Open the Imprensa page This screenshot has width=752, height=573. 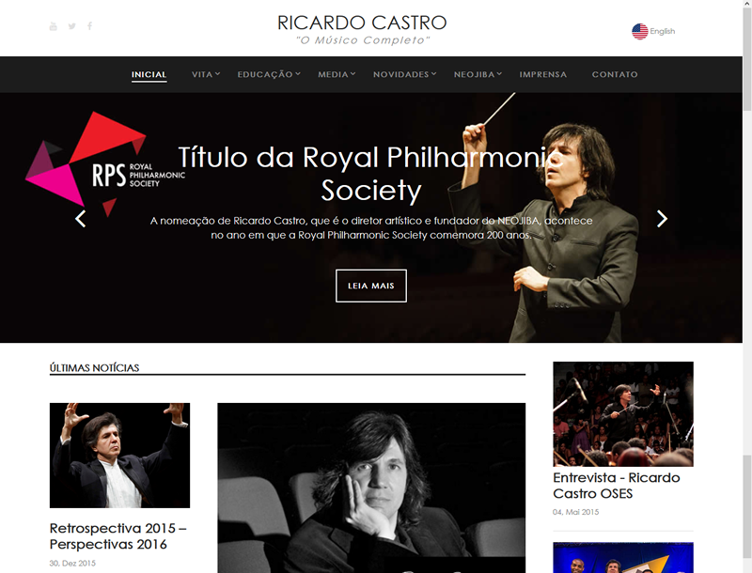pyautogui.click(x=543, y=74)
